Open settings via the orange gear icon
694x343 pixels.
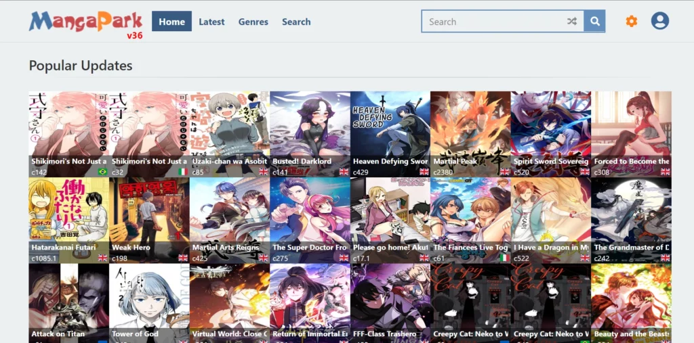pos(631,21)
